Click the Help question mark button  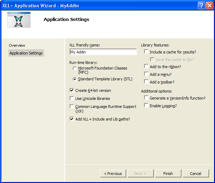click(x=201, y=5)
